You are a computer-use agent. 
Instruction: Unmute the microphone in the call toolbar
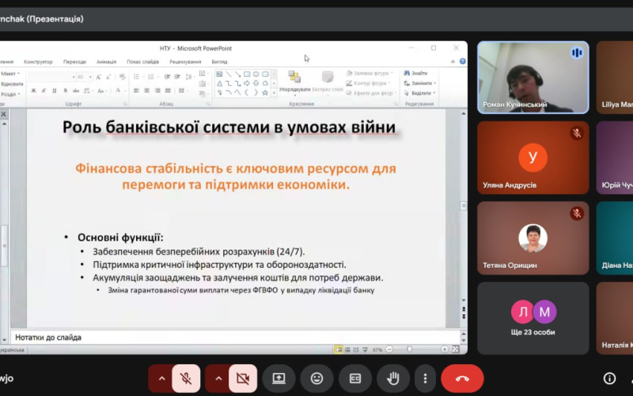[x=186, y=379]
